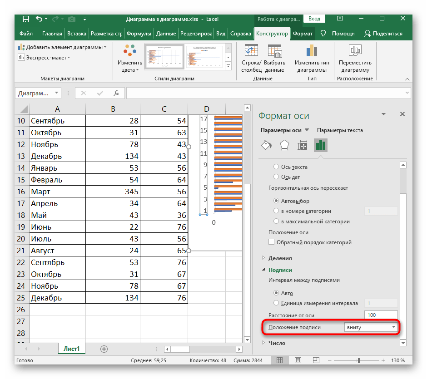This screenshot has height=379, width=427.
Task: Open Fill & Line paint bucket tab
Action: [266, 145]
